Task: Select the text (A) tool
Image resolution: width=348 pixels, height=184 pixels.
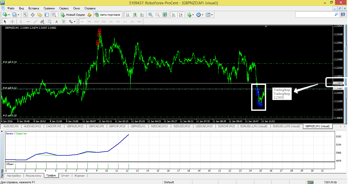Action: (56, 22)
